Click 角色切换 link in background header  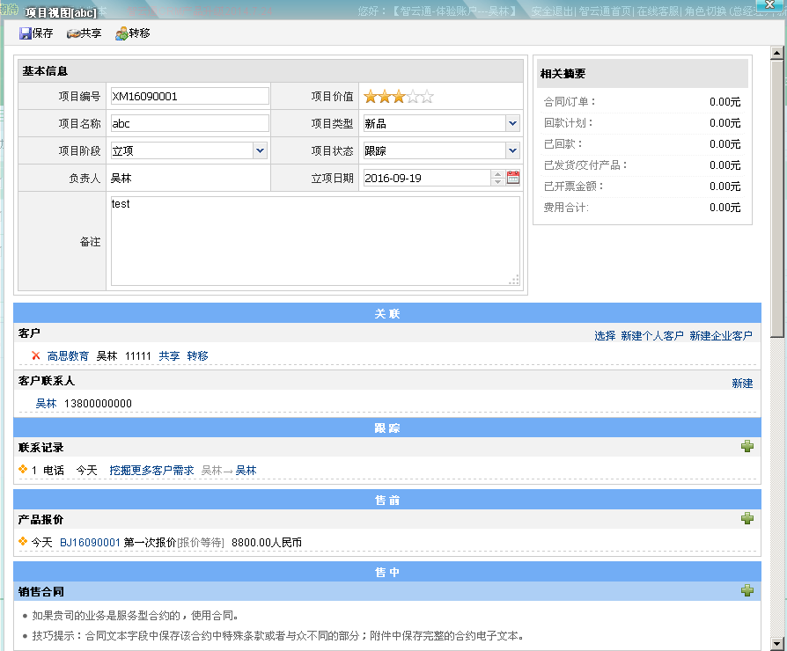[x=705, y=11]
